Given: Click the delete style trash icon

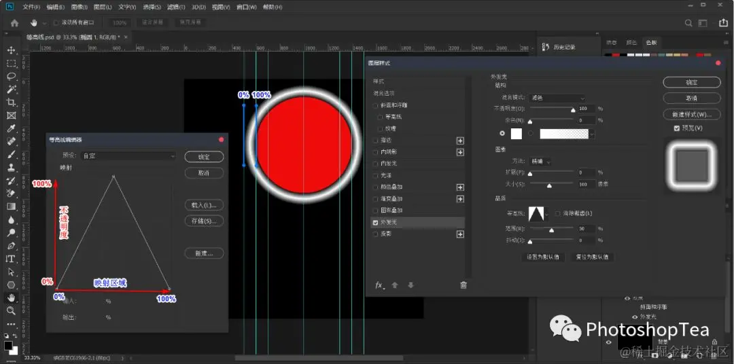Looking at the screenshot, I should [x=464, y=285].
